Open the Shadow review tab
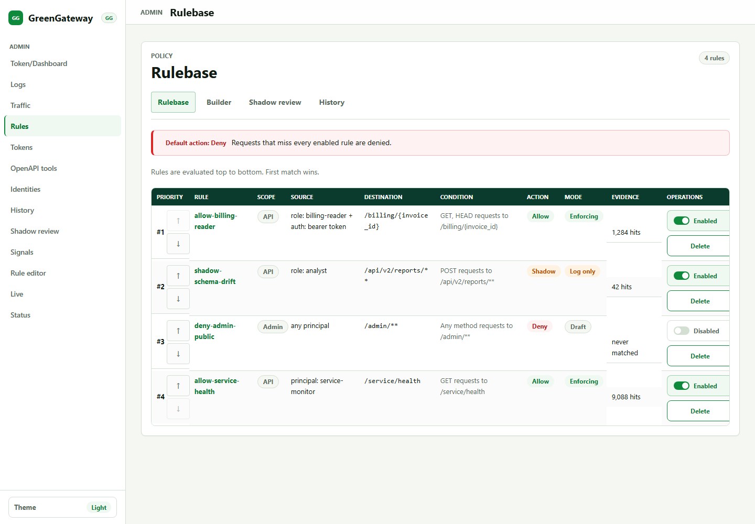This screenshot has width=755, height=524. (x=275, y=102)
